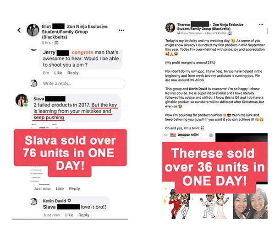Screen dimensions: 280x240
Task: Focus the Write a reply field
Action: [82, 83]
